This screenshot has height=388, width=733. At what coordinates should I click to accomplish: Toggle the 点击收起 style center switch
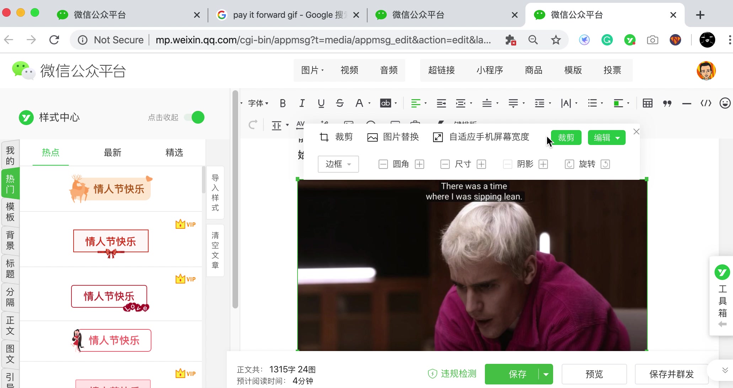194,117
